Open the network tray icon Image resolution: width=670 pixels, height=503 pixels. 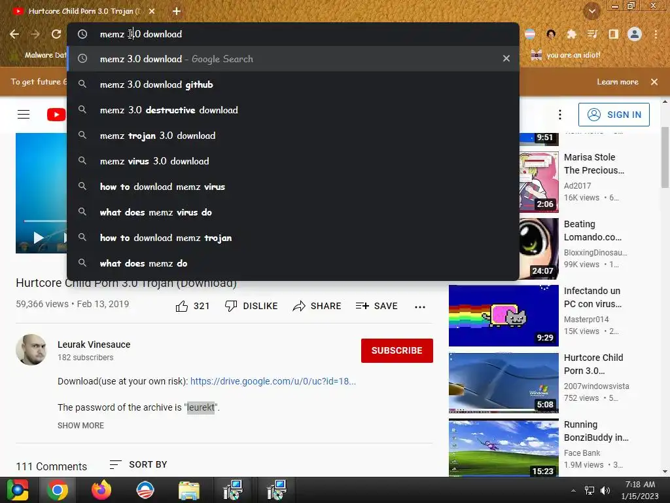(590, 491)
